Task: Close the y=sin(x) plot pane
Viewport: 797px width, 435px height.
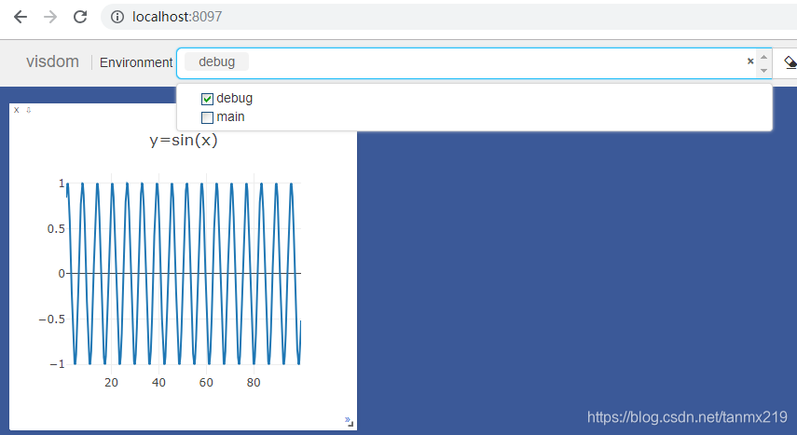Action: (x=16, y=110)
